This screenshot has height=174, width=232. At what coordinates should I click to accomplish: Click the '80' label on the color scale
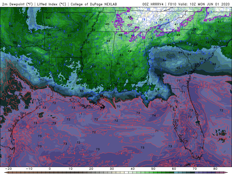tap(215, 169)
